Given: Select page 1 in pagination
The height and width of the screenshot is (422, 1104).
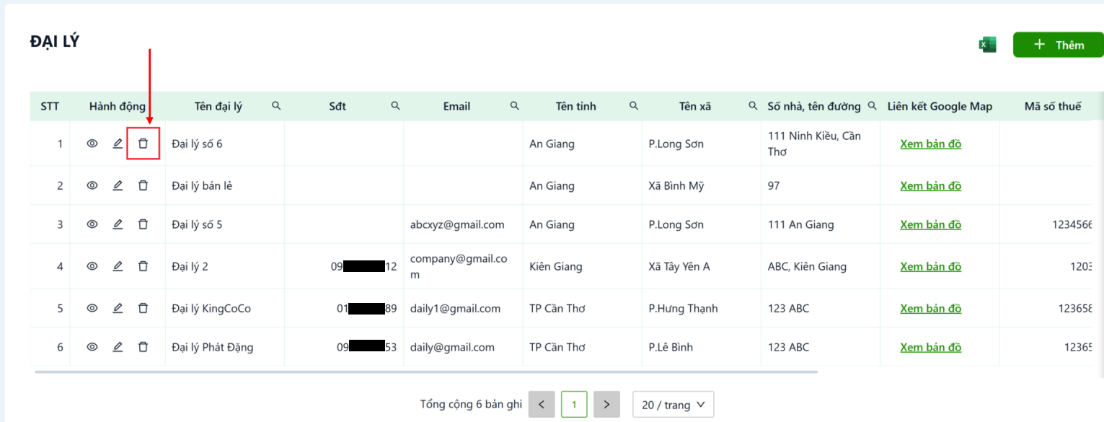Looking at the screenshot, I should point(574,405).
